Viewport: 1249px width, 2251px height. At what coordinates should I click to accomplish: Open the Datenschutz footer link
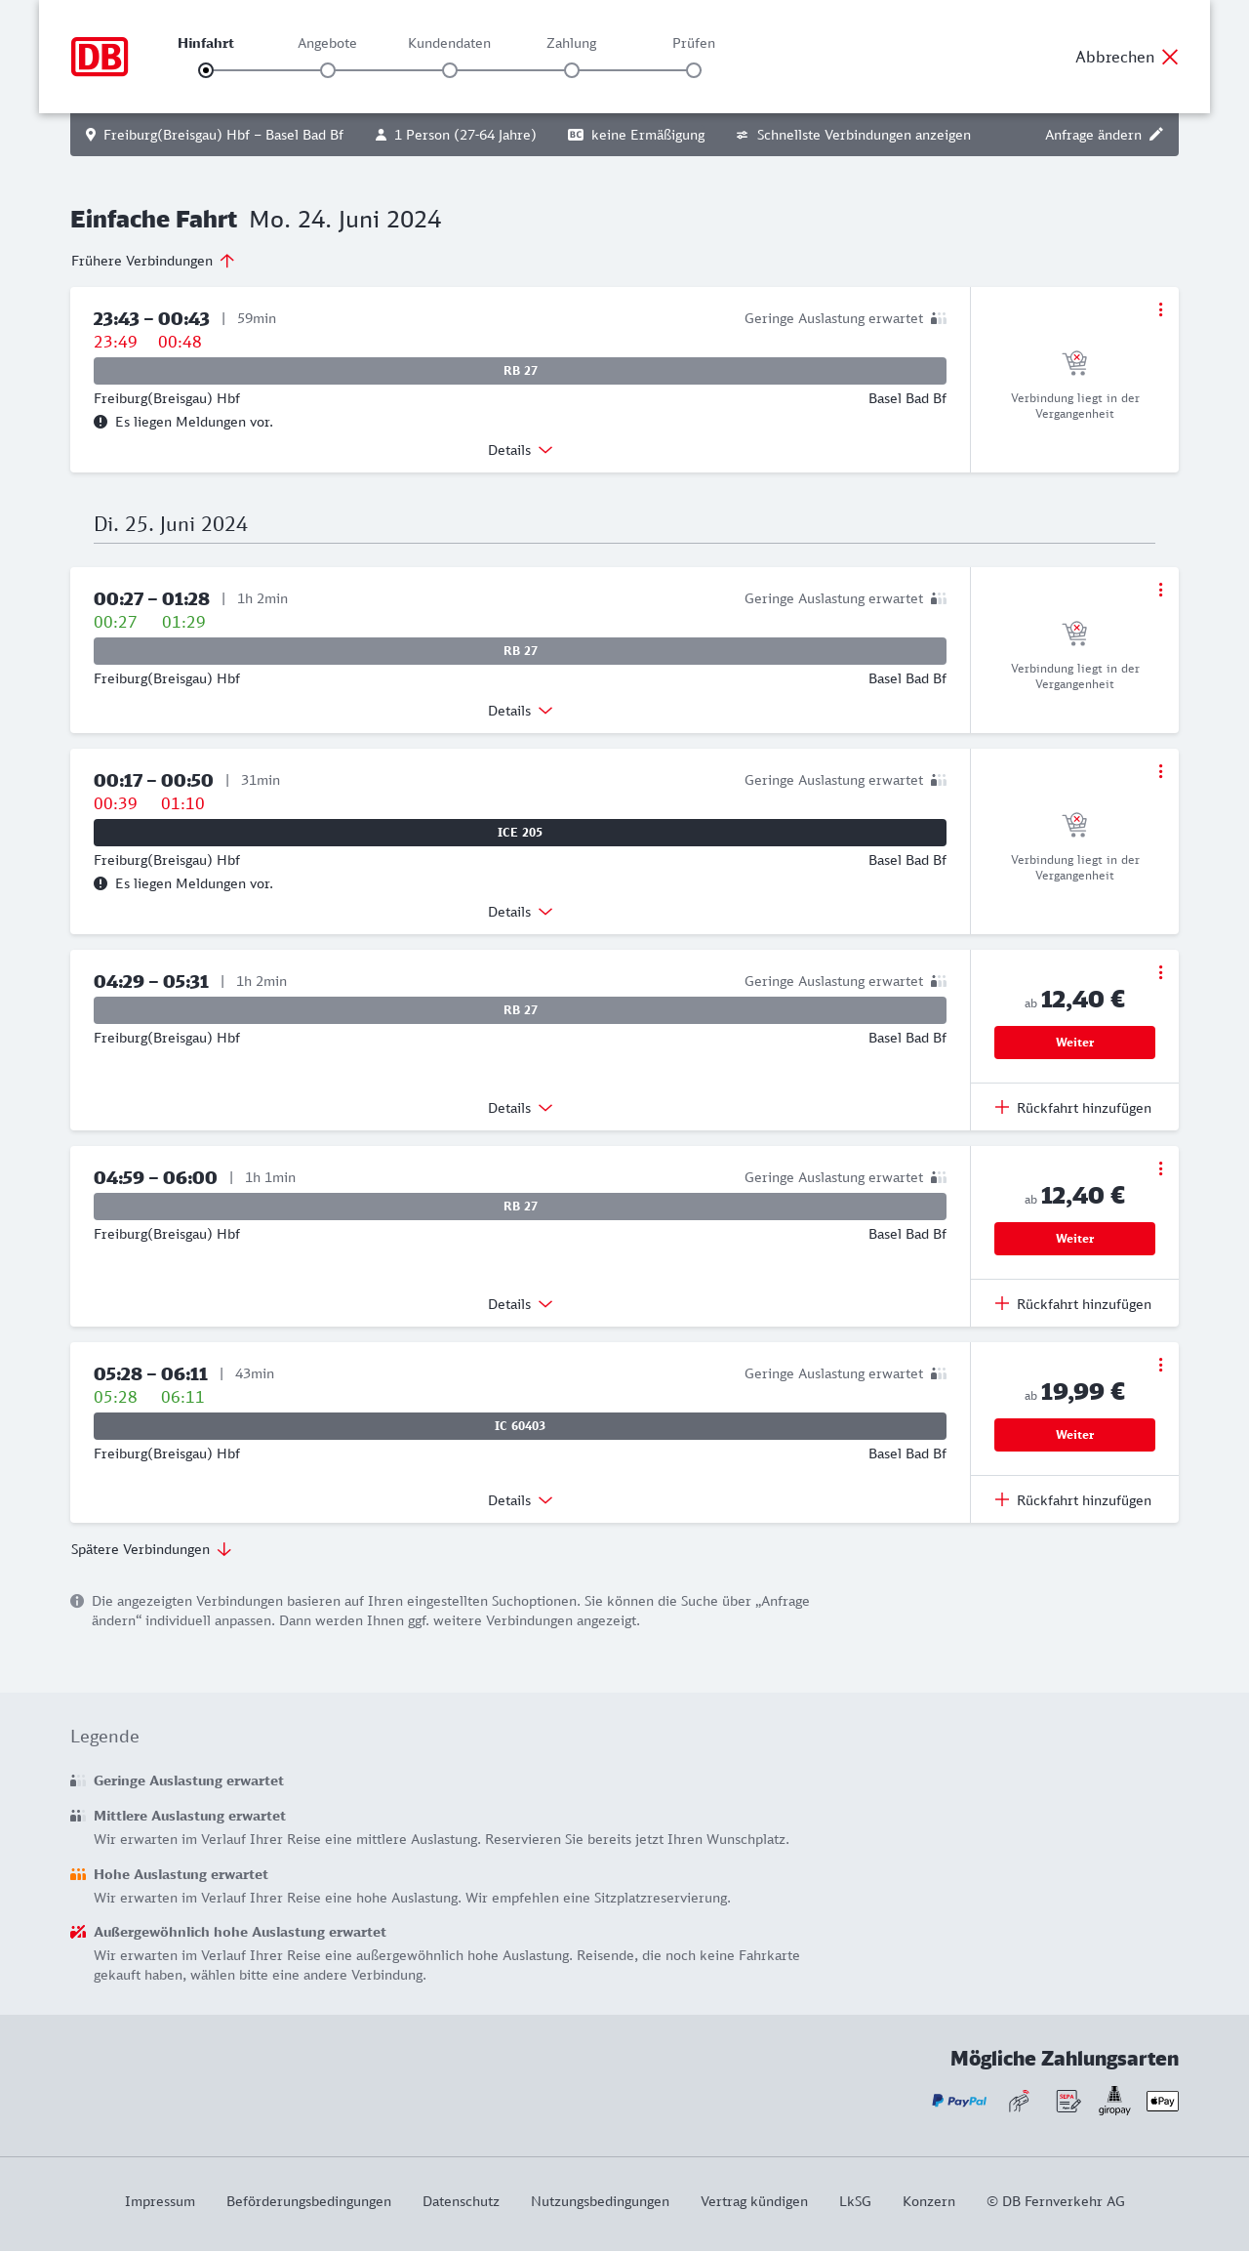pyautogui.click(x=461, y=2201)
